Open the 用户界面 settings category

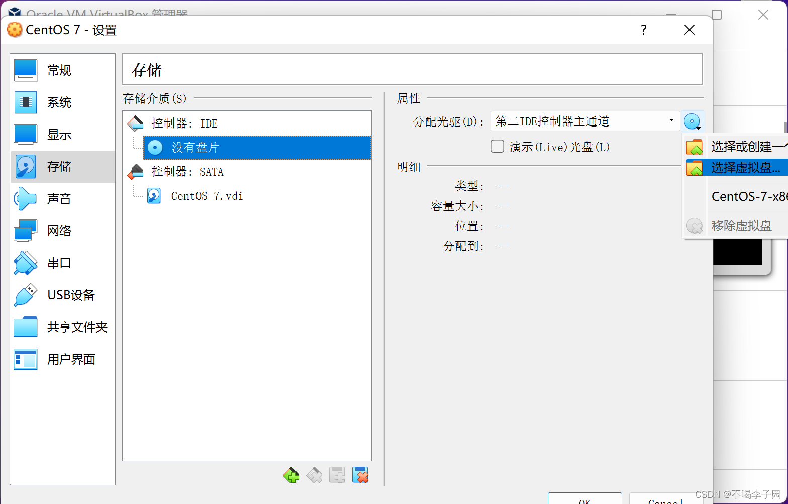point(62,359)
